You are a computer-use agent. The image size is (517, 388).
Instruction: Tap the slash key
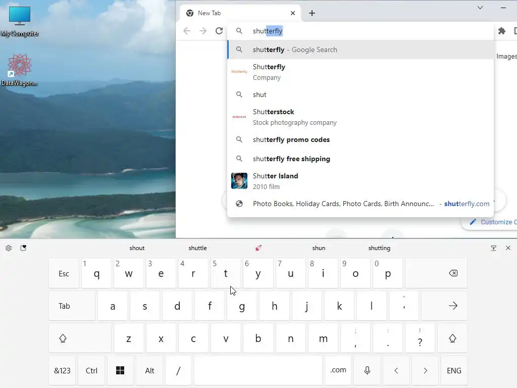click(178, 370)
